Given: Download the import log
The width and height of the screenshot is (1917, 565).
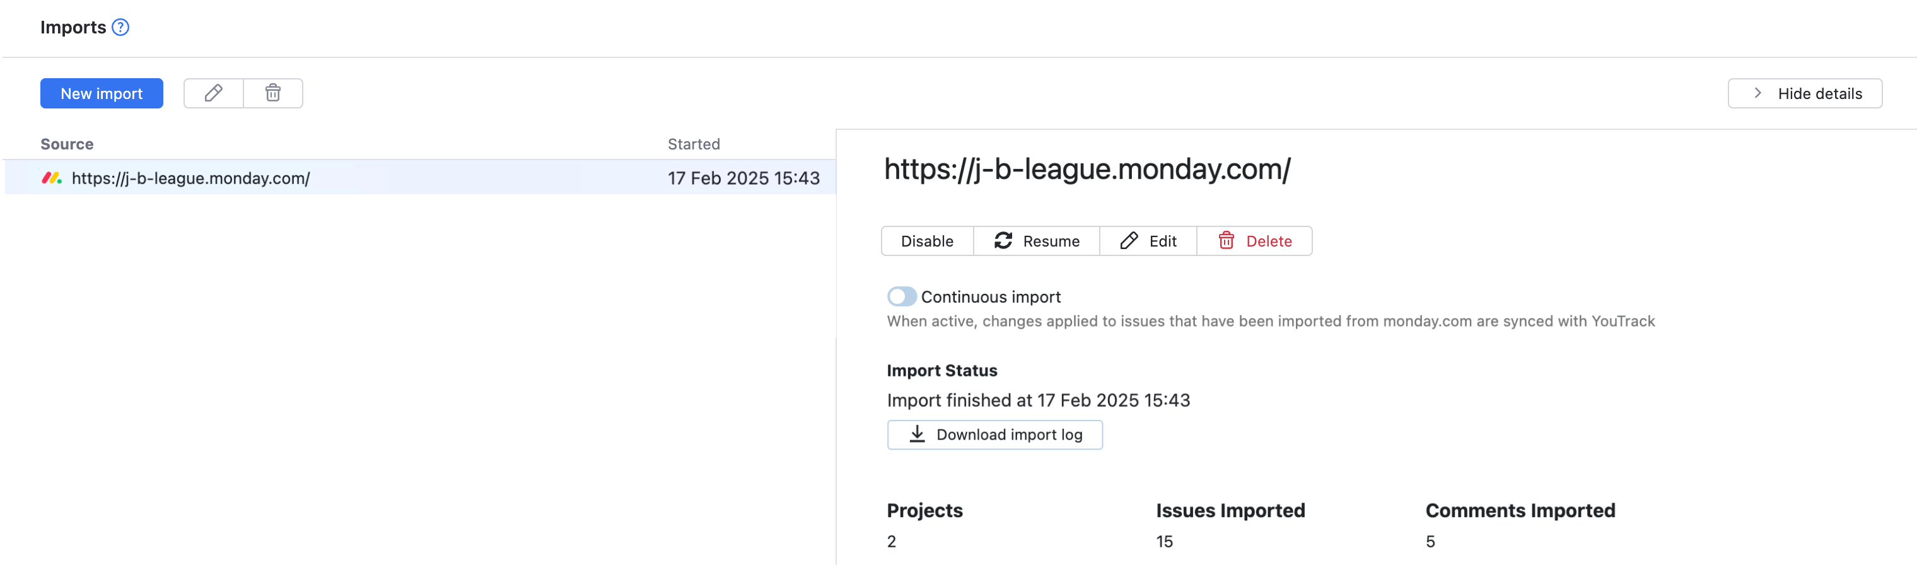Looking at the screenshot, I should coord(994,434).
